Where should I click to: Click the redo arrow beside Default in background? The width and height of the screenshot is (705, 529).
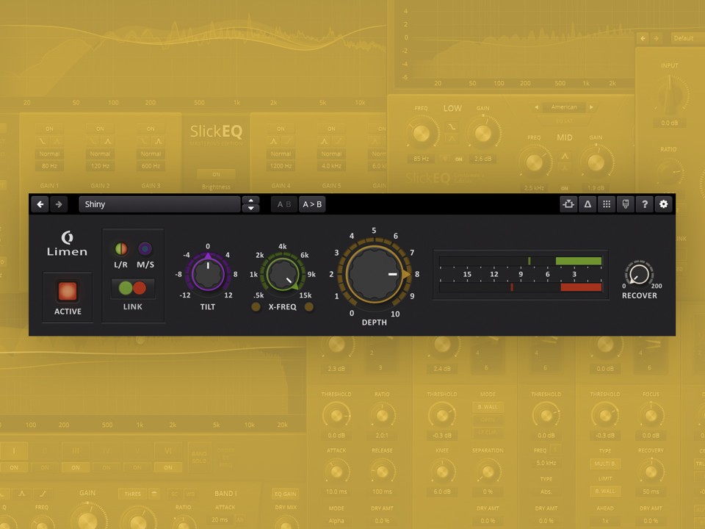(657, 38)
